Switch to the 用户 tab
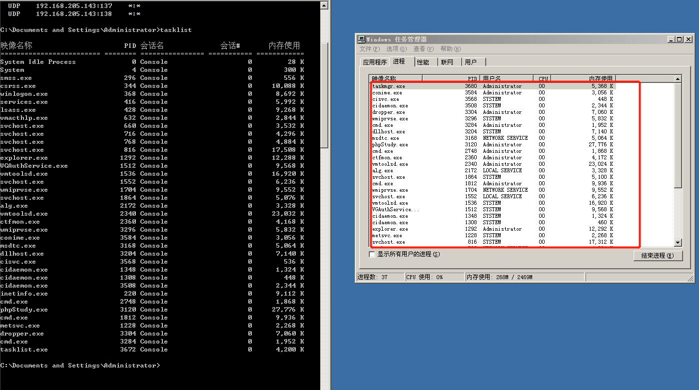Screen dimensions: 699x390 470,61
